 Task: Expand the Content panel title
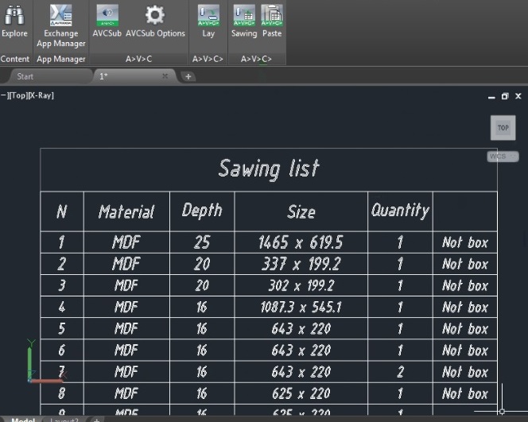(x=15, y=59)
